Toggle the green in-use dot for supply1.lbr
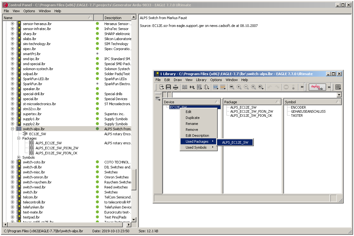This screenshot has width=354, height=236. click(97, 119)
